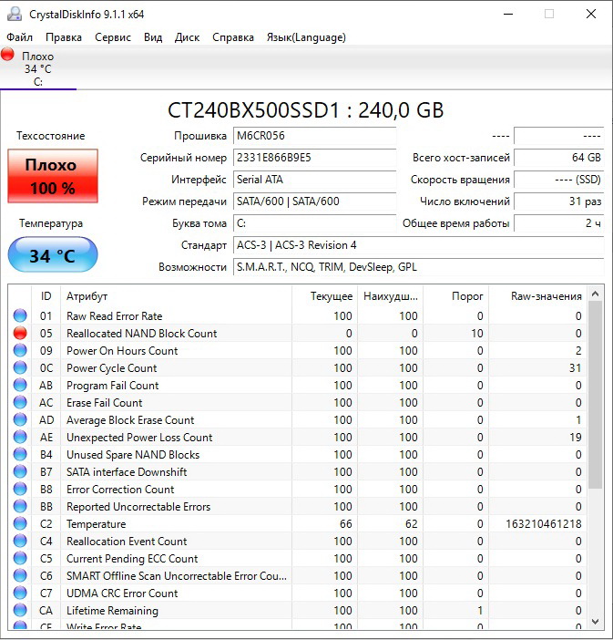The width and height of the screenshot is (613, 640).
Task: Minimize the CrystalDiskInfo window
Action: 508,14
